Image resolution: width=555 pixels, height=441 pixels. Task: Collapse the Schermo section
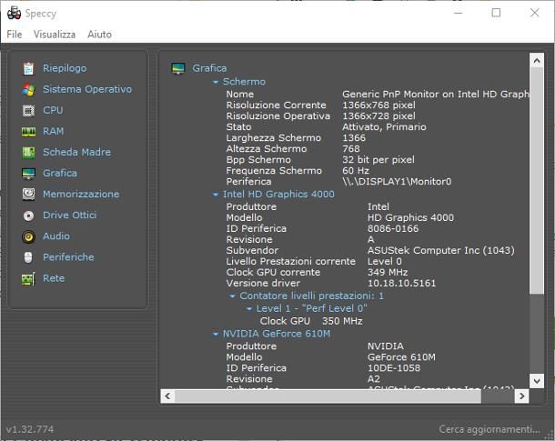click(x=216, y=82)
